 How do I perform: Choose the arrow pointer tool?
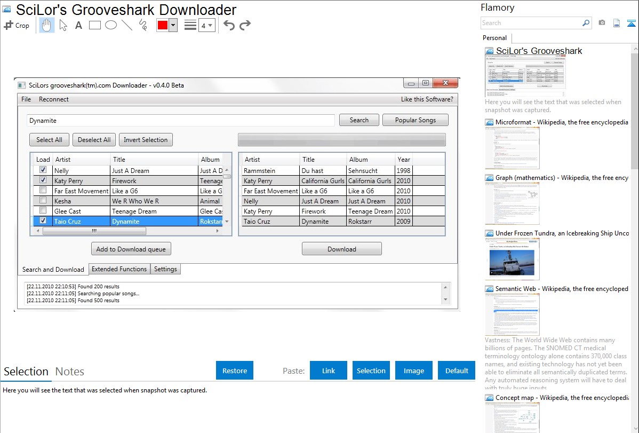click(63, 25)
